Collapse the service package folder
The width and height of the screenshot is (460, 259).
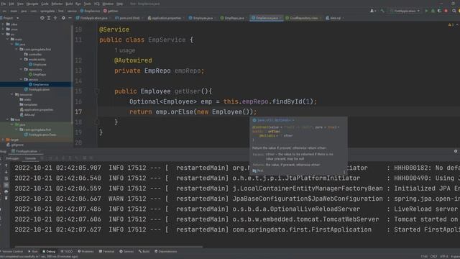tap(21, 79)
